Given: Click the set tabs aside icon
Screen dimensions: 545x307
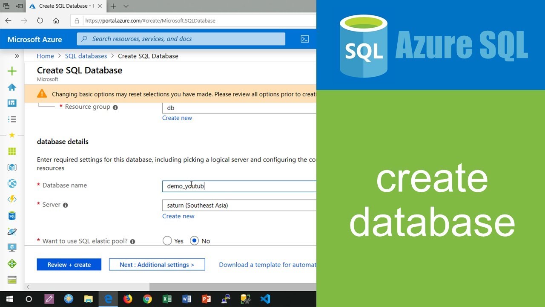Looking at the screenshot, I should [19, 6].
